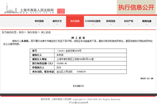Open the 联络沟通 menu

click(x=147, y=21)
